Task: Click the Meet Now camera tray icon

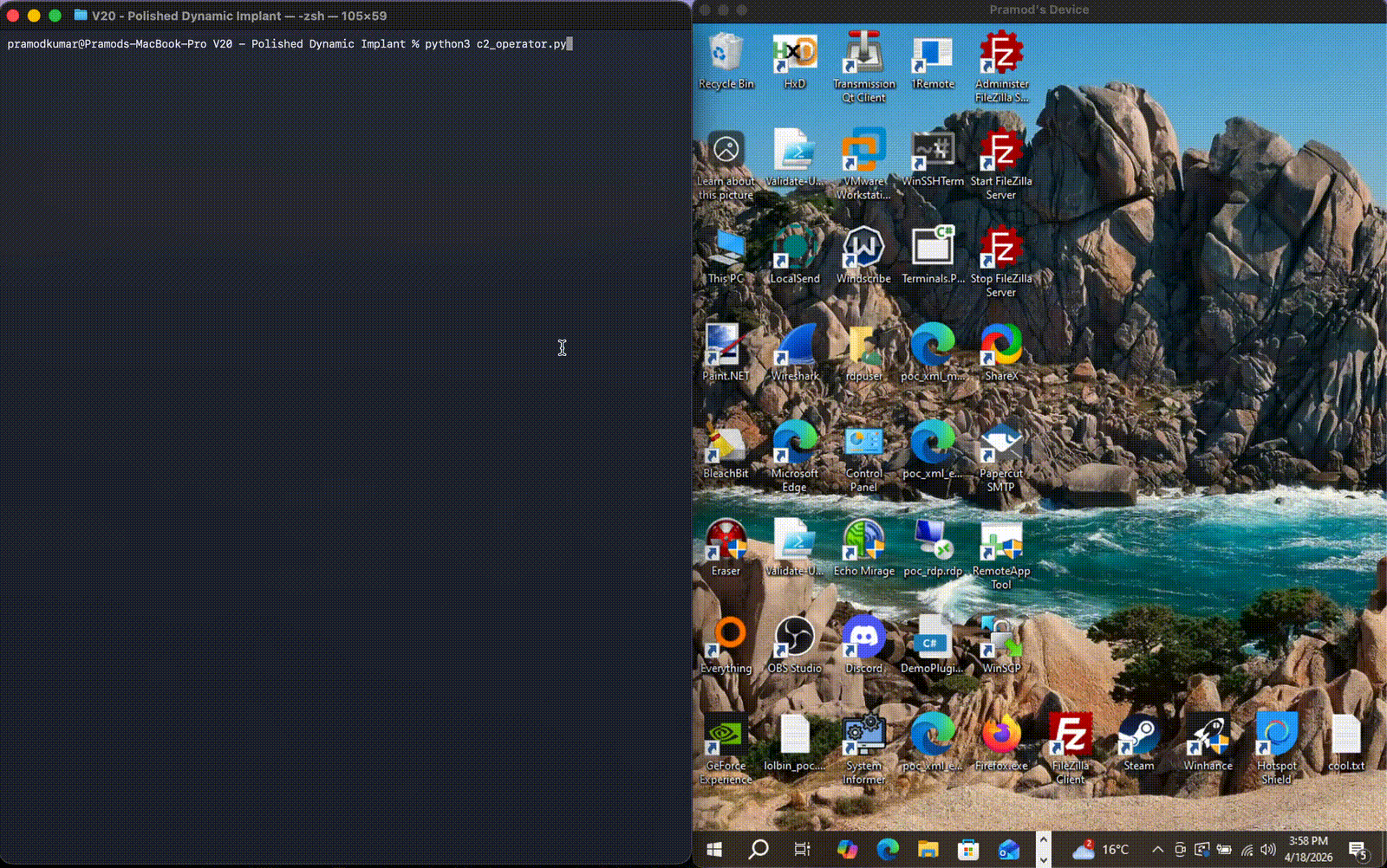Action: (x=1180, y=850)
